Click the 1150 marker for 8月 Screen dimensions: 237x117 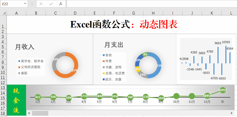(146, 97)
